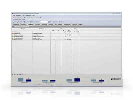
Task: Click the Löschen trash icon
Action: pyautogui.click(x=24, y=22)
